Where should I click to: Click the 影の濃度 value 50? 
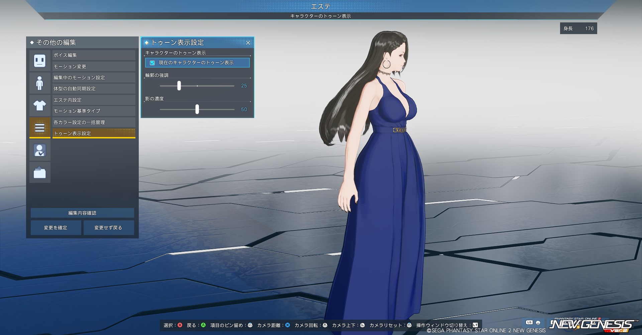(x=244, y=109)
